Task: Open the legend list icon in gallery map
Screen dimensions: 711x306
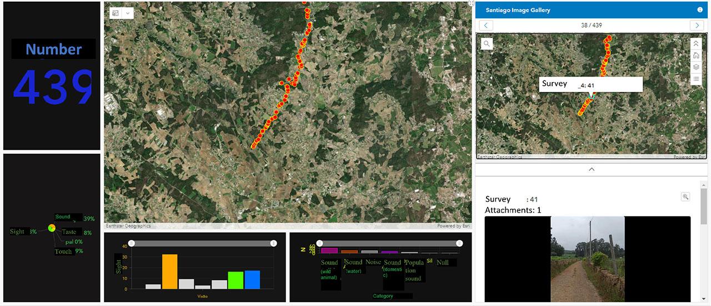Action: (696, 79)
